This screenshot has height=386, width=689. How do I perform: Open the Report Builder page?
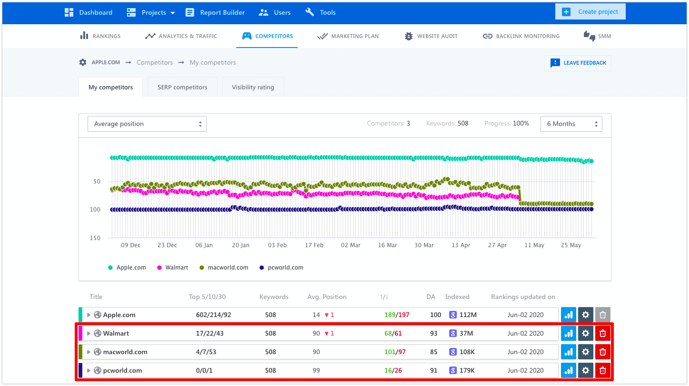pyautogui.click(x=215, y=12)
